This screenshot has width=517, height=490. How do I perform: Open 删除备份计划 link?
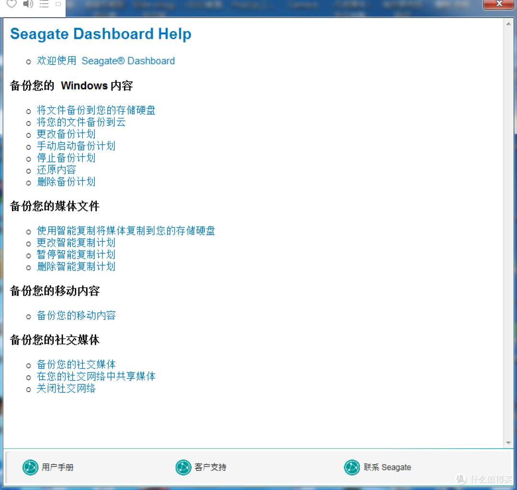(66, 182)
